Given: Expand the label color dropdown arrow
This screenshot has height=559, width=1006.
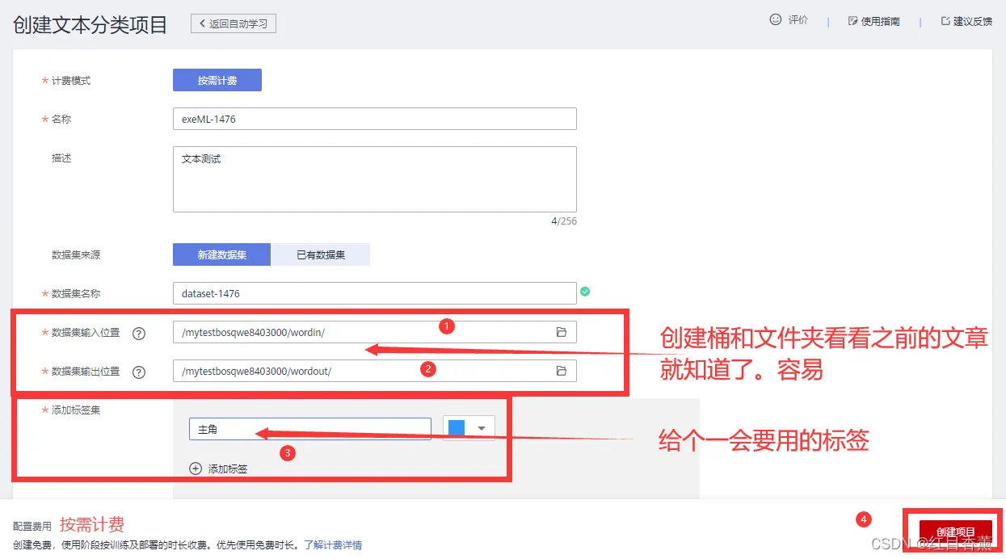Looking at the screenshot, I should [483, 428].
